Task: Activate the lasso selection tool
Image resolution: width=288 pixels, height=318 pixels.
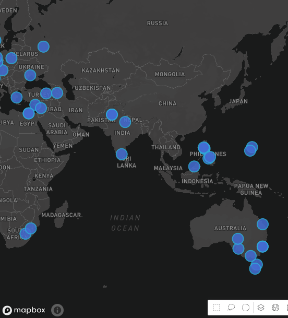Action: (231, 308)
